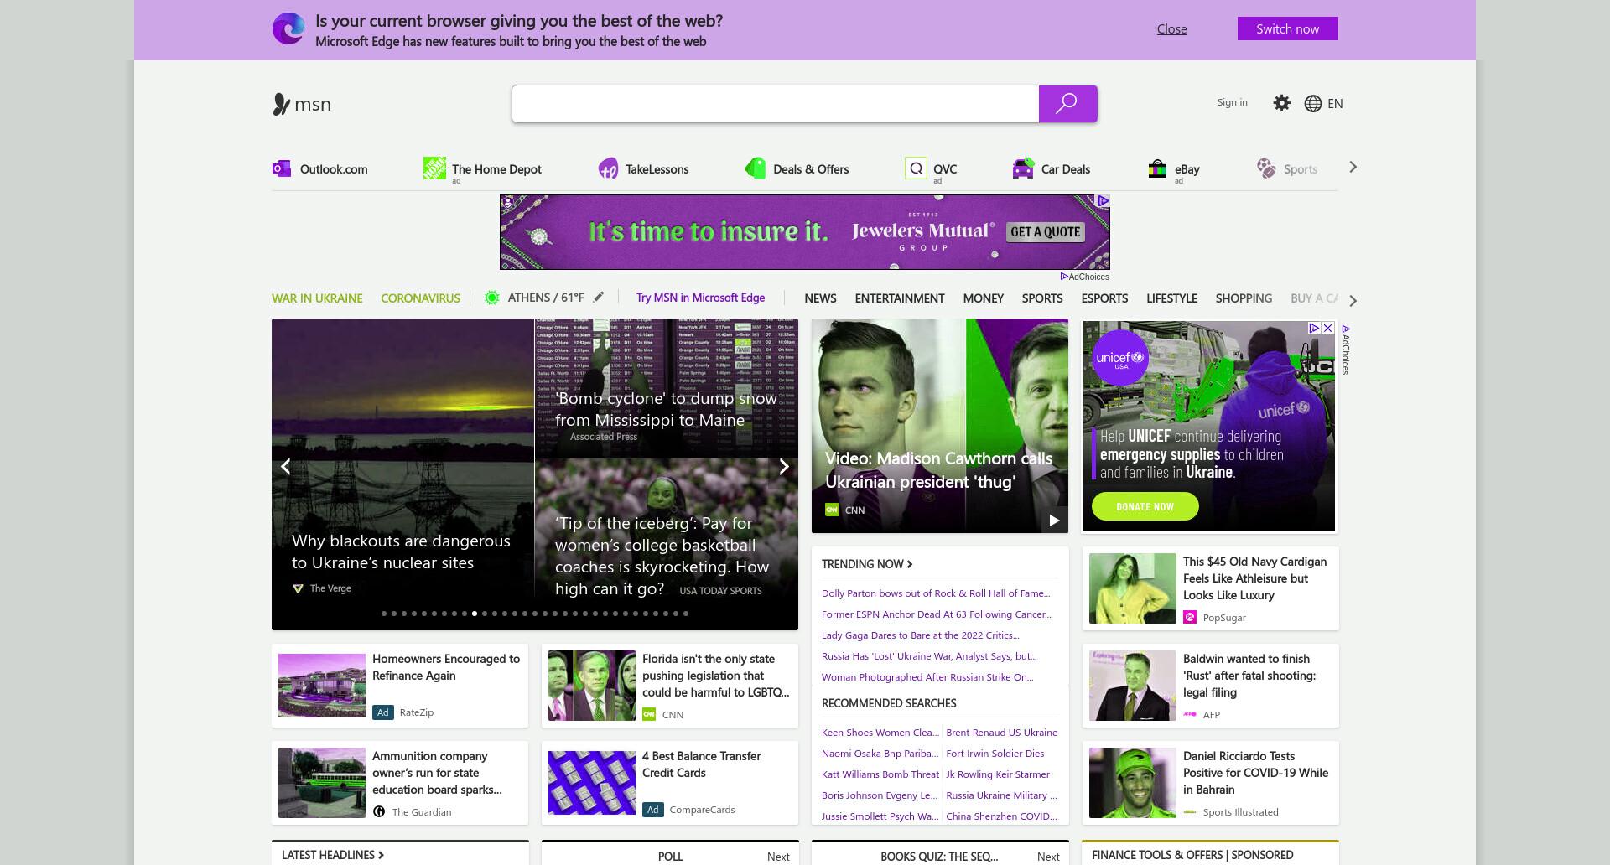Click the Microsoft Edge logo in banner
This screenshot has width=1610, height=865.
click(x=288, y=29)
